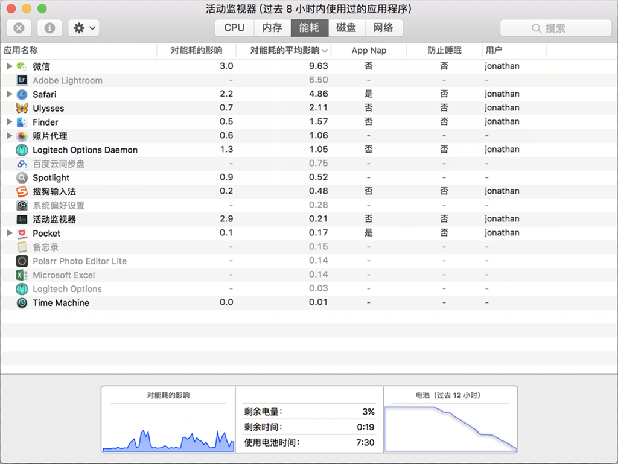Click the Adobe Lightroom icon
This screenshot has height=464, width=618.
[22, 80]
